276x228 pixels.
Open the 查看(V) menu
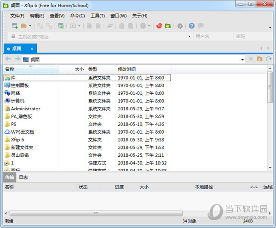pos(57,16)
